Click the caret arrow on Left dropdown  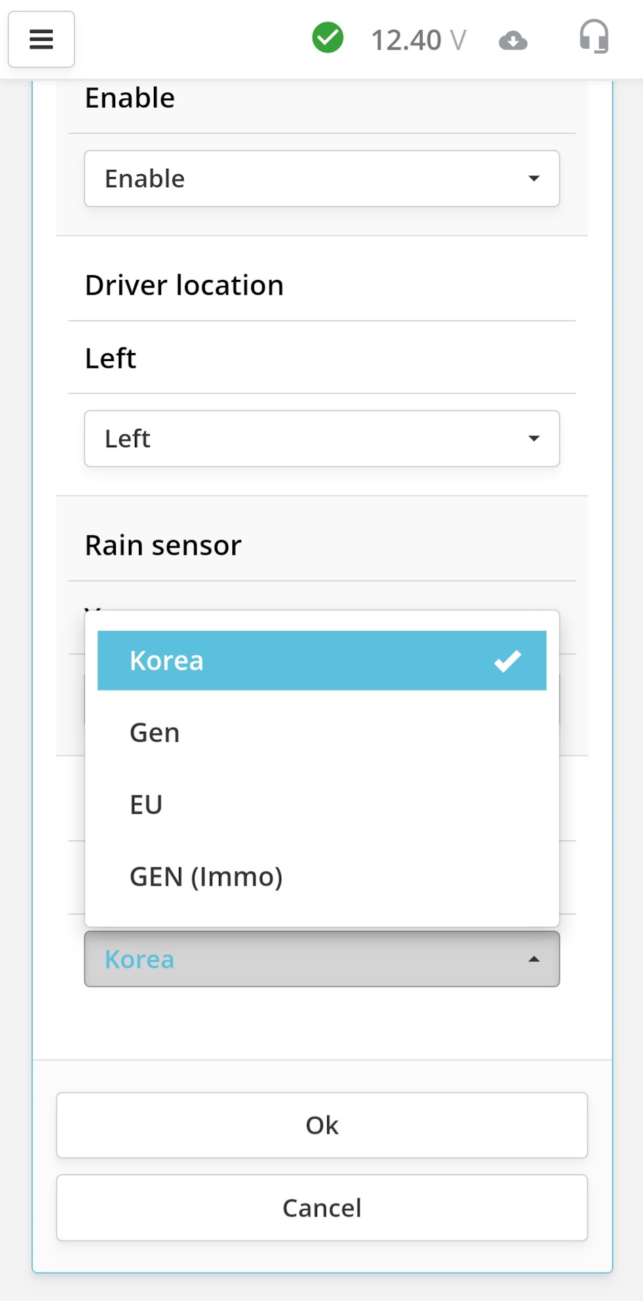534,439
